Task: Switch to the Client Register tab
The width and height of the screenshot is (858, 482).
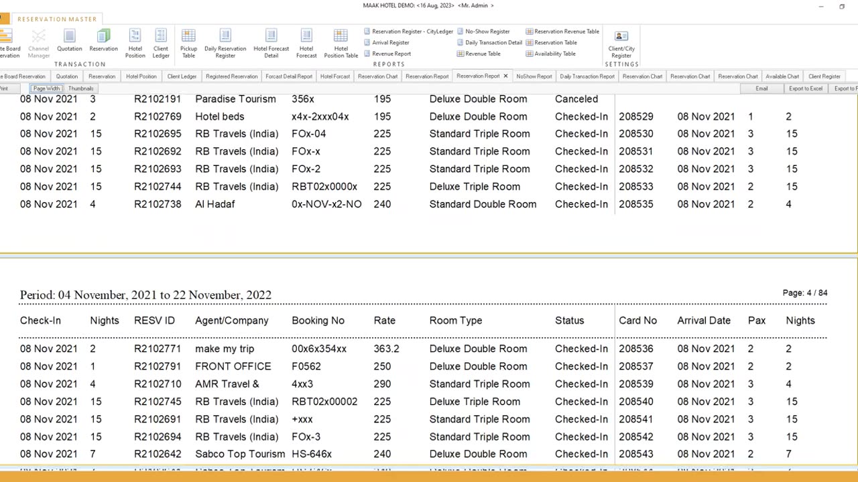Action: coord(824,76)
